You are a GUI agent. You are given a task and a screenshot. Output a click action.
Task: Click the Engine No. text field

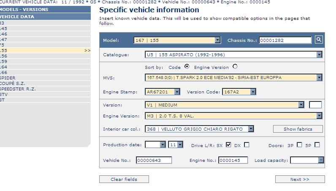point(233,160)
